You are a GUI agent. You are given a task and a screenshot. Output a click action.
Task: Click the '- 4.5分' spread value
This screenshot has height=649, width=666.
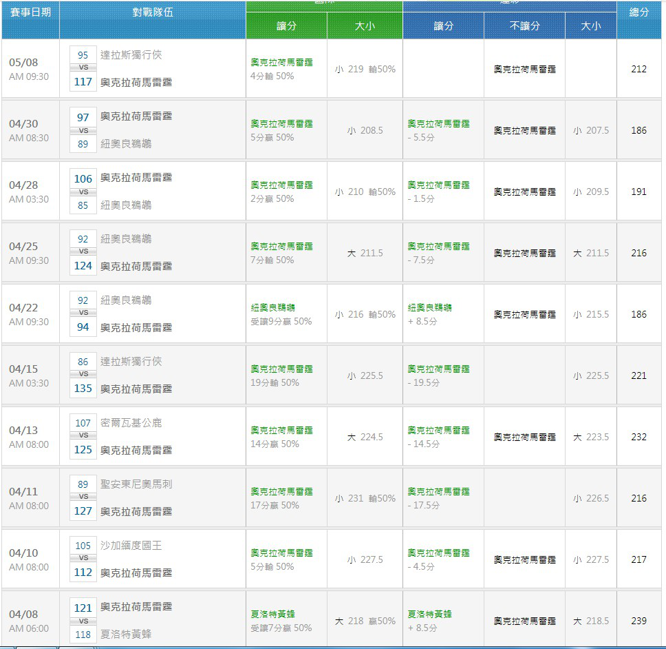click(x=421, y=566)
